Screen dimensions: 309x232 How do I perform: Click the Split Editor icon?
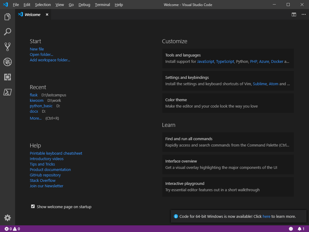[x=294, y=14]
